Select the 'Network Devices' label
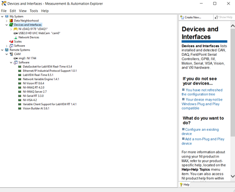Screen dimensions: 235x192 coord(29,37)
